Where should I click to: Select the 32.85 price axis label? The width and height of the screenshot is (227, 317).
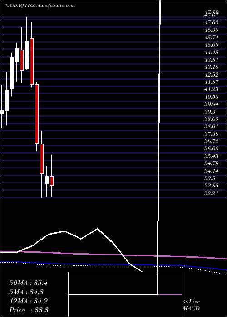211,186
